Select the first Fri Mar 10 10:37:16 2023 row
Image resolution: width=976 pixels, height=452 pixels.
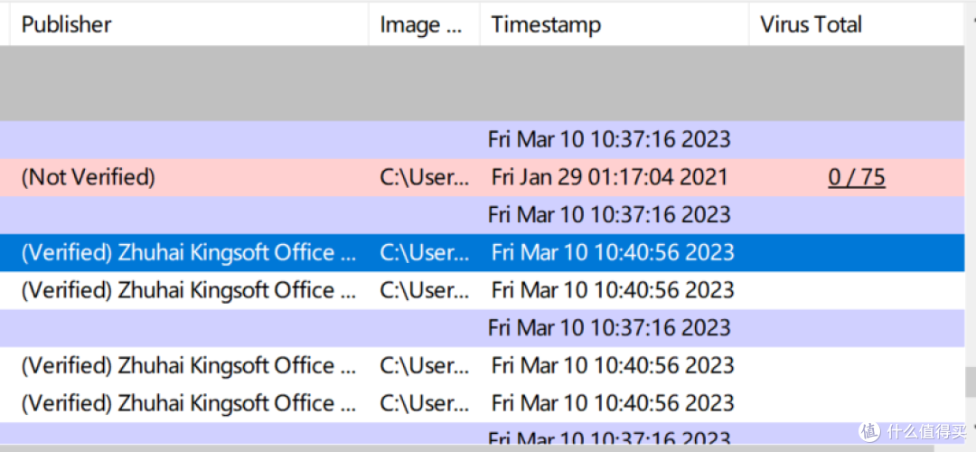[x=483, y=139]
